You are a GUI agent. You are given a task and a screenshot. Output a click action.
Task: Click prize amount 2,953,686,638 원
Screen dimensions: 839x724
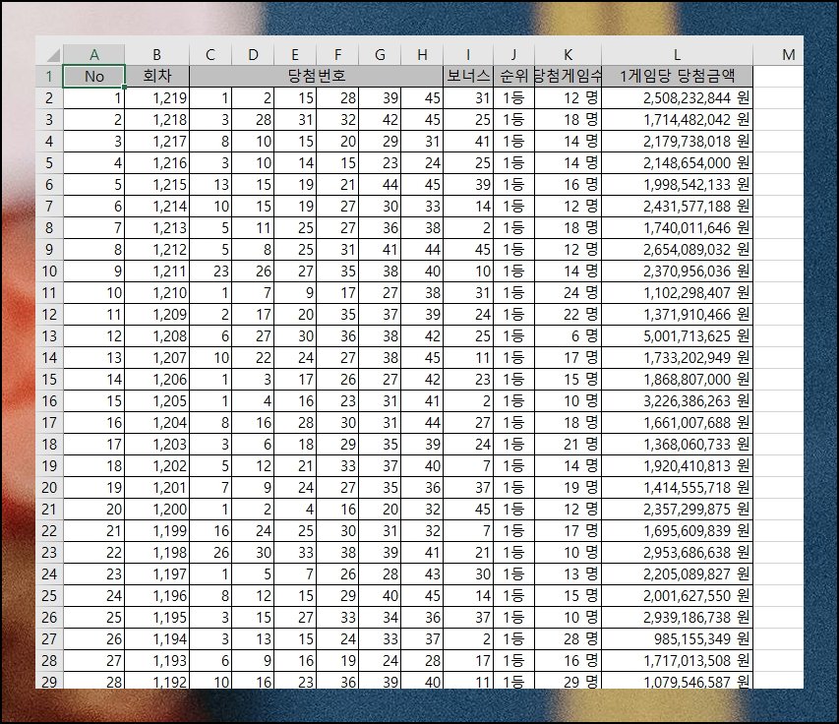click(677, 552)
